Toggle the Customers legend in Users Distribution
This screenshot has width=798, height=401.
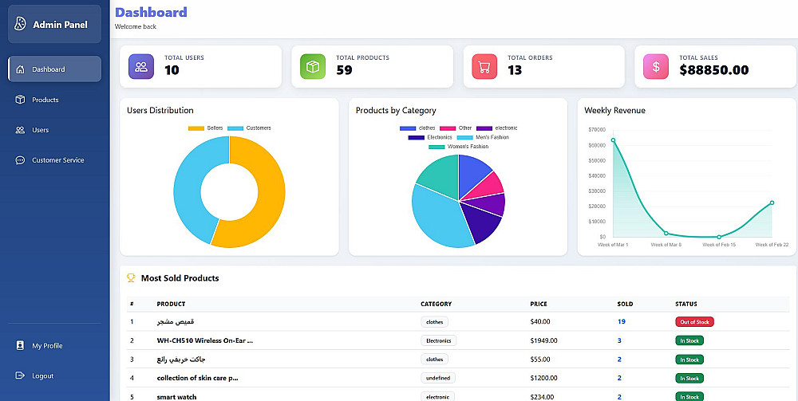coord(249,128)
